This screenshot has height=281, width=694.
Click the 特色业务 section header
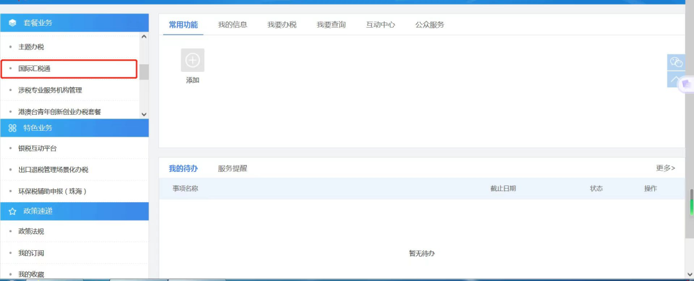pyautogui.click(x=75, y=128)
